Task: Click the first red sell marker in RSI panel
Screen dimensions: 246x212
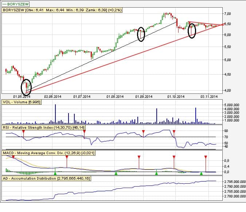Action: pyautogui.click(x=23, y=131)
